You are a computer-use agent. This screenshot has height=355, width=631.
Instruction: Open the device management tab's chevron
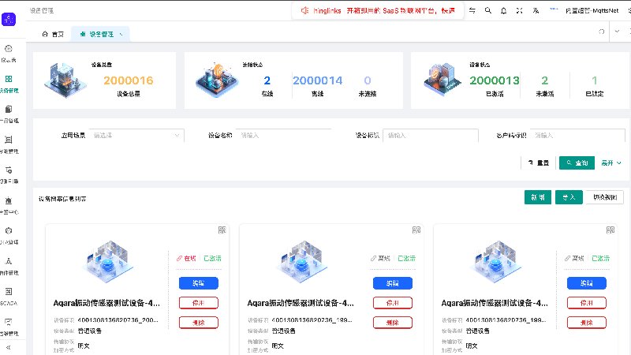pos(121,34)
